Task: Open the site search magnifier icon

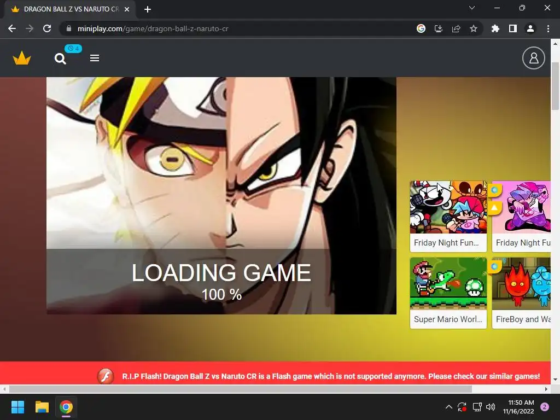Action: click(60, 59)
